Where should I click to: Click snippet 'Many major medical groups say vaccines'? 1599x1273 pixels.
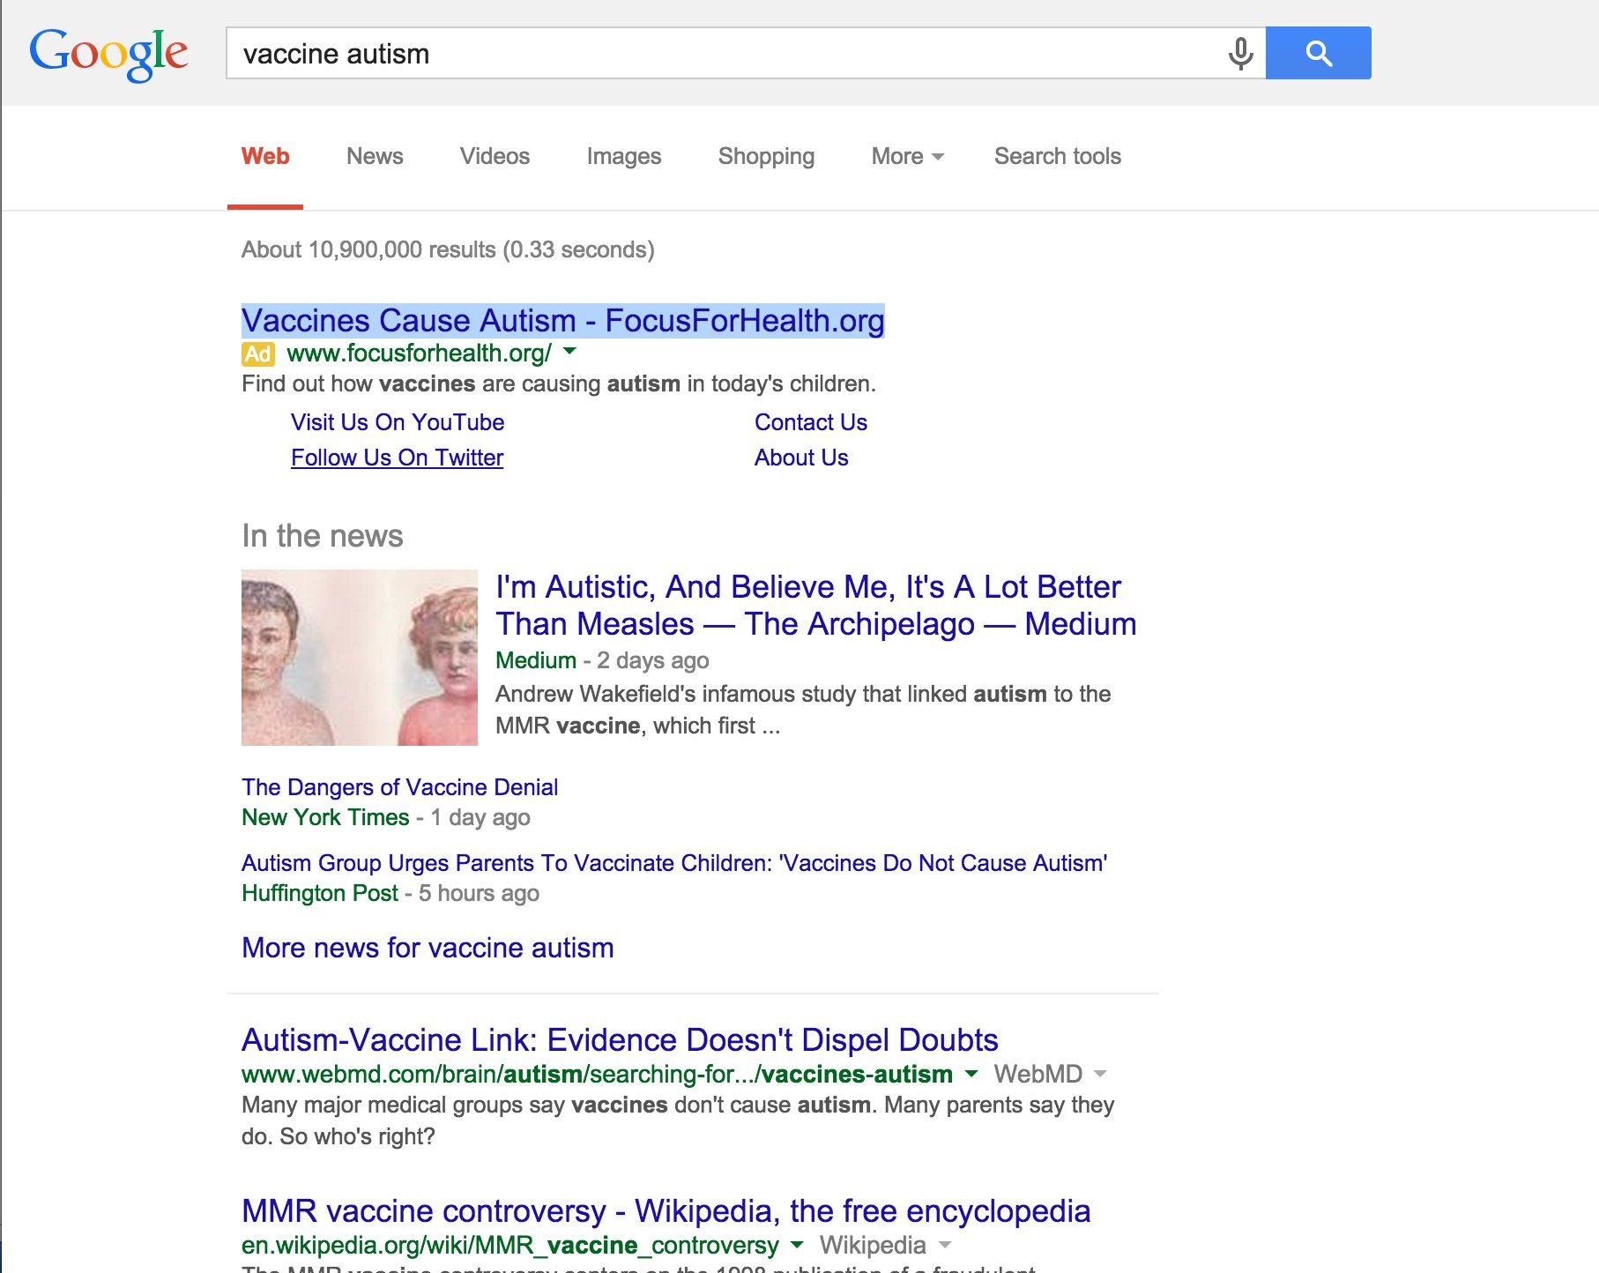click(678, 1120)
